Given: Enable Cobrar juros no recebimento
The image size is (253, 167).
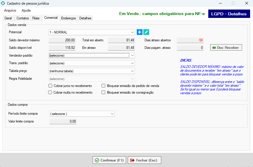Looking at the screenshot, I should pyautogui.click(x=50, y=86).
